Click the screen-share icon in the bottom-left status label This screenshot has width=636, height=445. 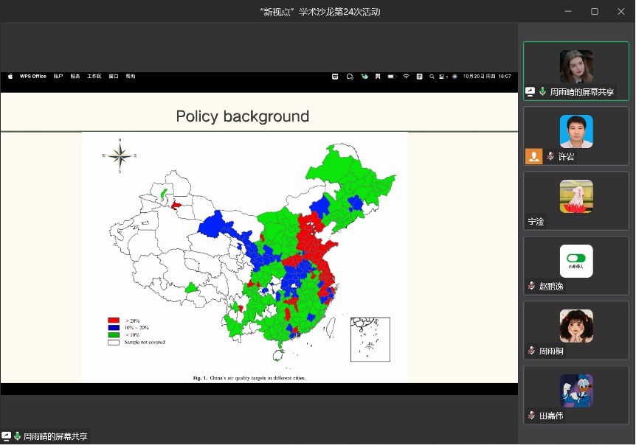tap(7, 436)
